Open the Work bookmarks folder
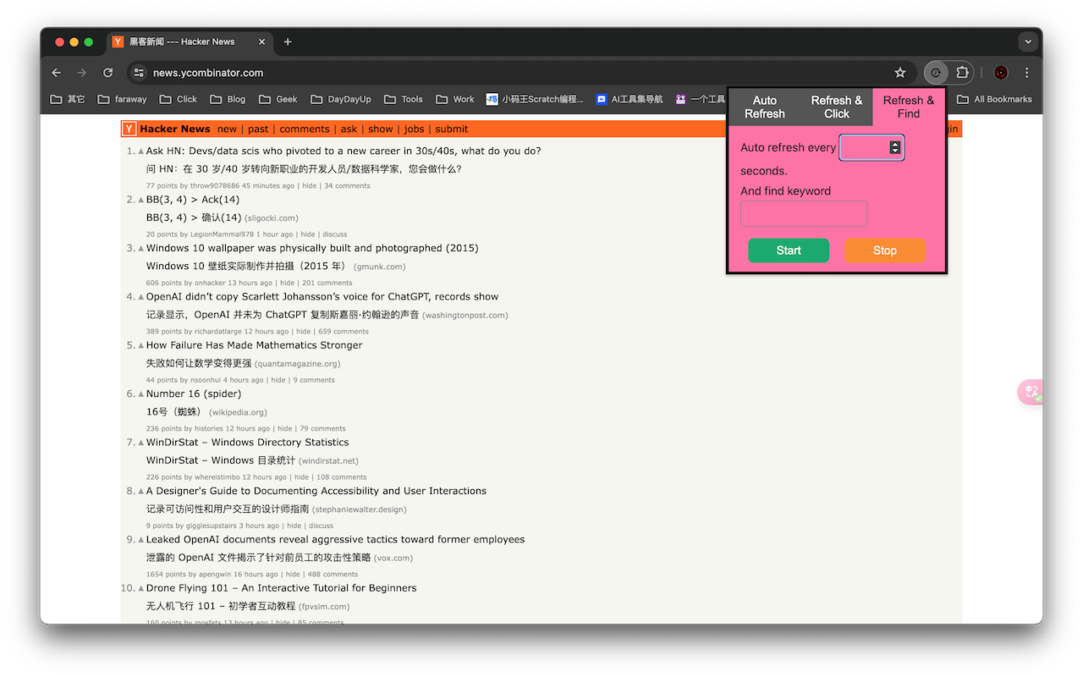Screen dimensions: 1083x677 point(455,99)
